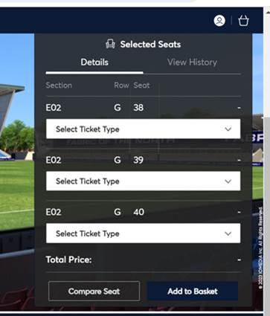Switch to the Details tab

click(x=94, y=62)
